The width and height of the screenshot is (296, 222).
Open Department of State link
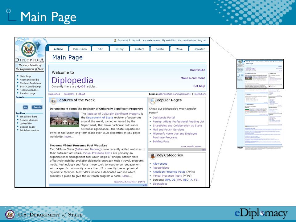click(100, 117)
